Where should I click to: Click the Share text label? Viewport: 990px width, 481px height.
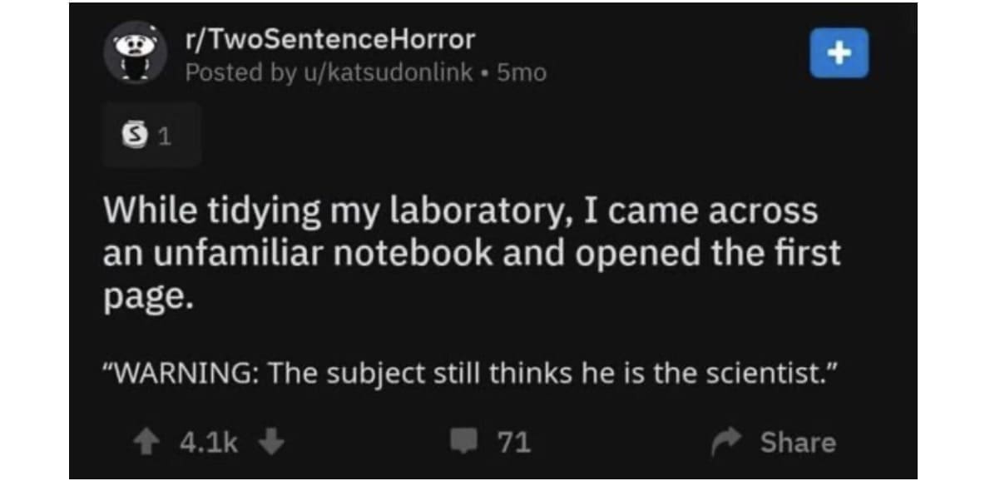797,442
